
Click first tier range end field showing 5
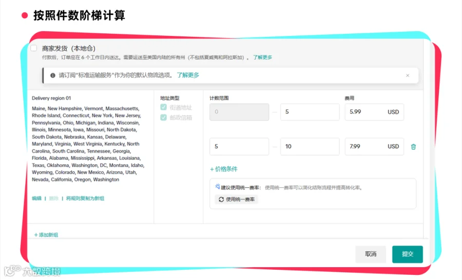click(310, 112)
